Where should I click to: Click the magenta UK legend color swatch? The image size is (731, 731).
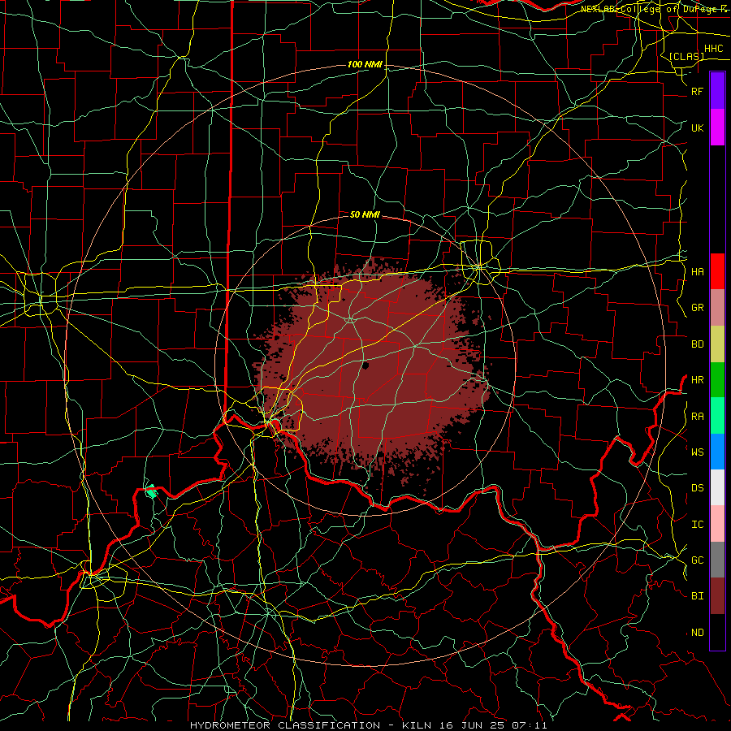(x=717, y=128)
